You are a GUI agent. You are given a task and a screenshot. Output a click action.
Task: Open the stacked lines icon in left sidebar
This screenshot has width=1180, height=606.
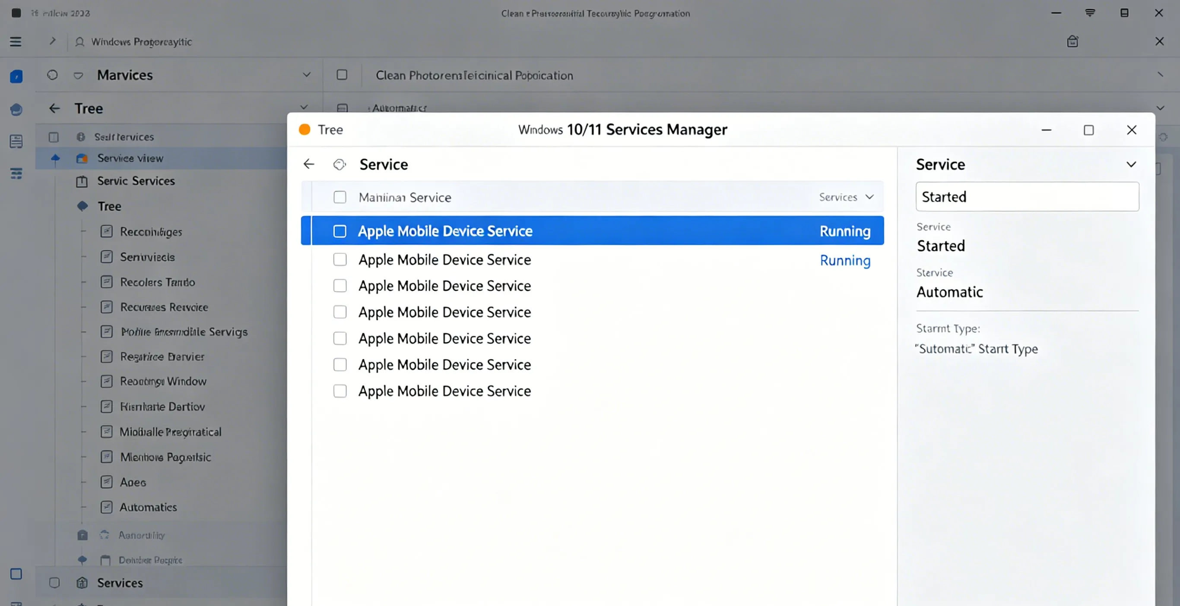click(x=16, y=174)
